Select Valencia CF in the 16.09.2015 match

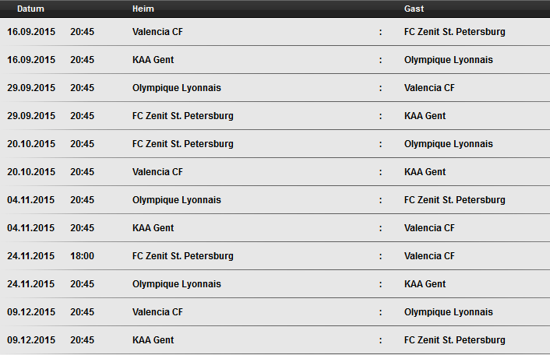[x=157, y=32]
